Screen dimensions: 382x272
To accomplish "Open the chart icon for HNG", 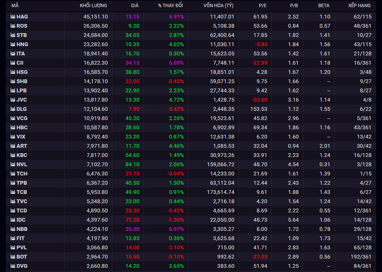I will [12, 44].
